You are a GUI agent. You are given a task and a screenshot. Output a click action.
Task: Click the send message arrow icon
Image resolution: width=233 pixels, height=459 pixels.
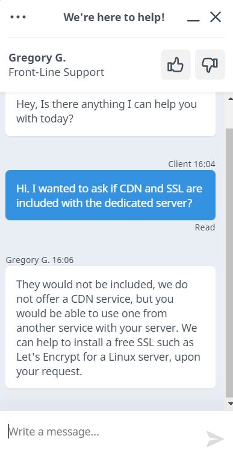(215, 438)
